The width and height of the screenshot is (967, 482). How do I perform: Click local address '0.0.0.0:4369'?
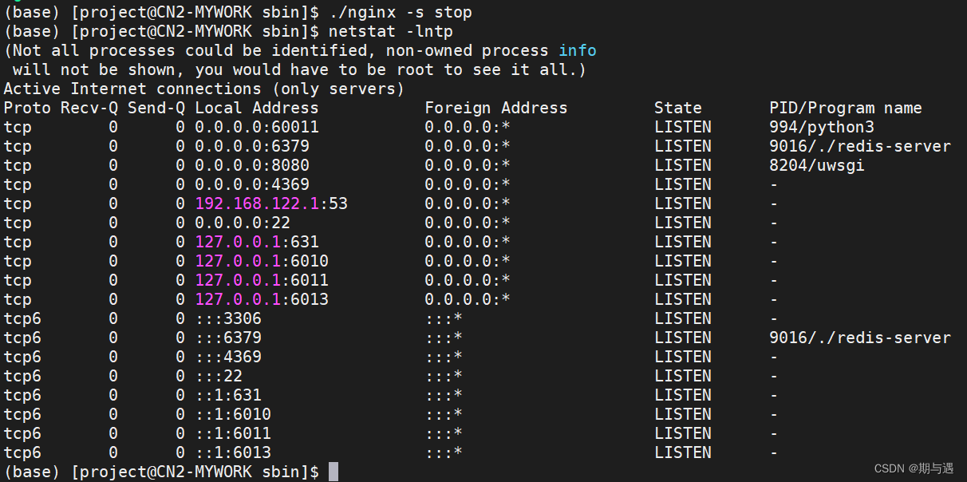(252, 185)
